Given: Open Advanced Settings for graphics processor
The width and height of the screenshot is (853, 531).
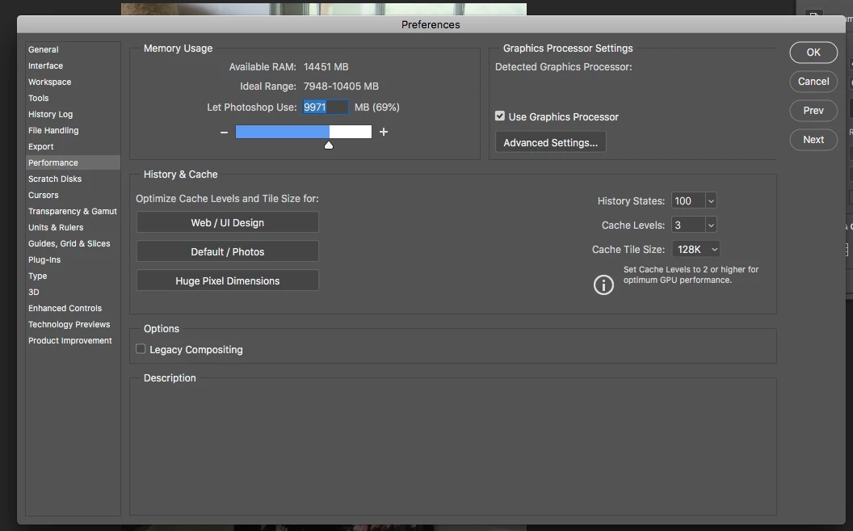Looking at the screenshot, I should [x=551, y=142].
